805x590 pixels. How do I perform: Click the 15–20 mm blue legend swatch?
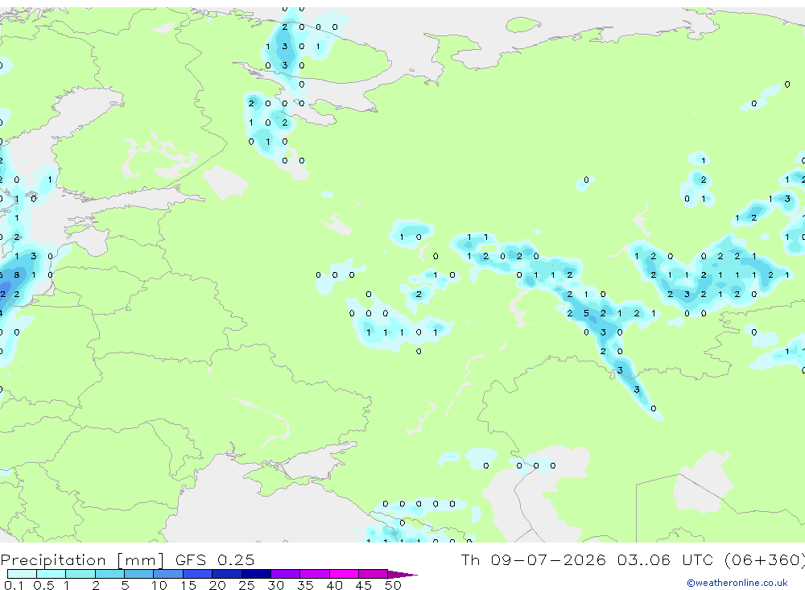(x=198, y=574)
